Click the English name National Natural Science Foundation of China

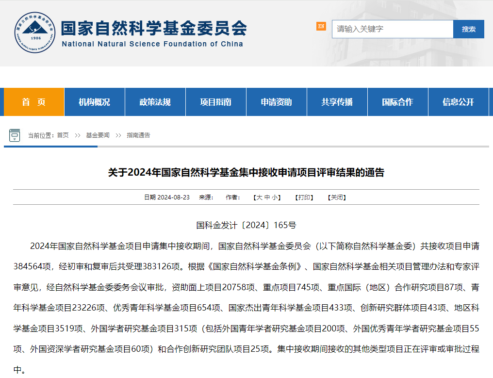[x=152, y=44]
